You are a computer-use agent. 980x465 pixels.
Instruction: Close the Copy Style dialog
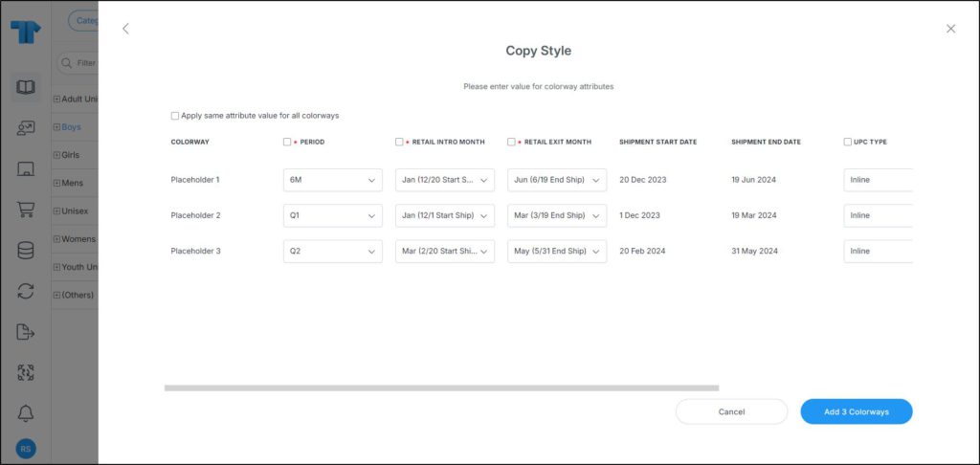[950, 29]
